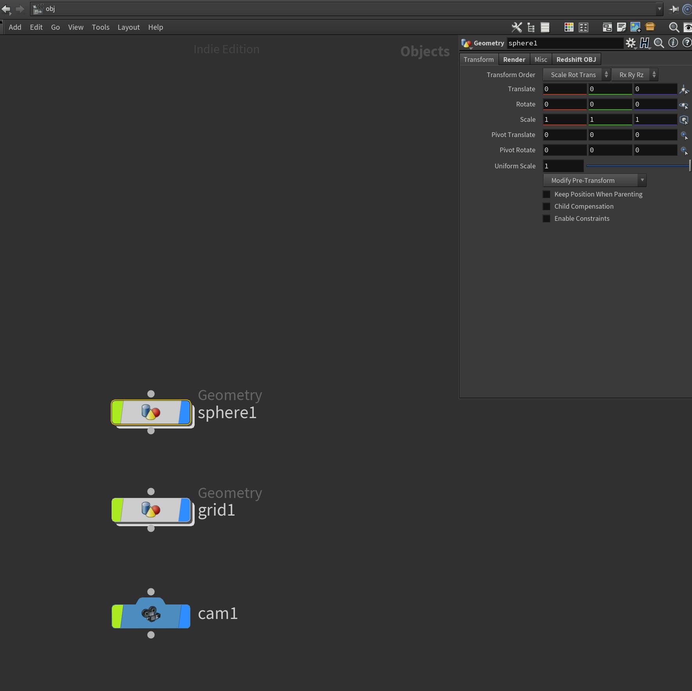Toggle grid1 blue display flag

pos(184,510)
